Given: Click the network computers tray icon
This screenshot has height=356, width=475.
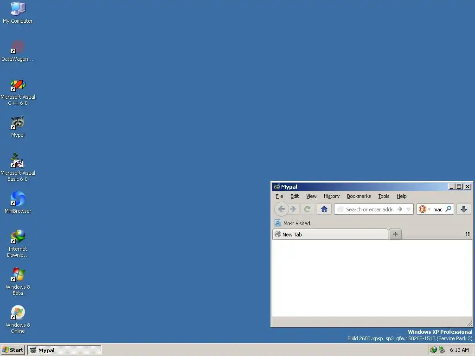Looking at the screenshot, I should 442,350.
